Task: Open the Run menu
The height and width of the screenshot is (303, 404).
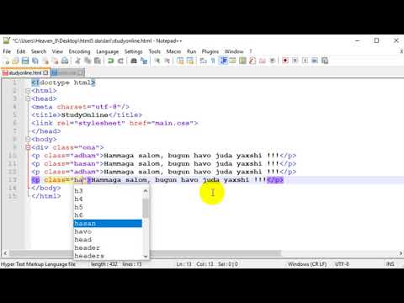Action: point(192,51)
